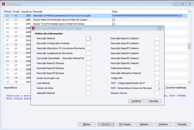This screenshot has width=194, height=130.
Task: Maximize the Configuração window
Action: tap(182, 4)
